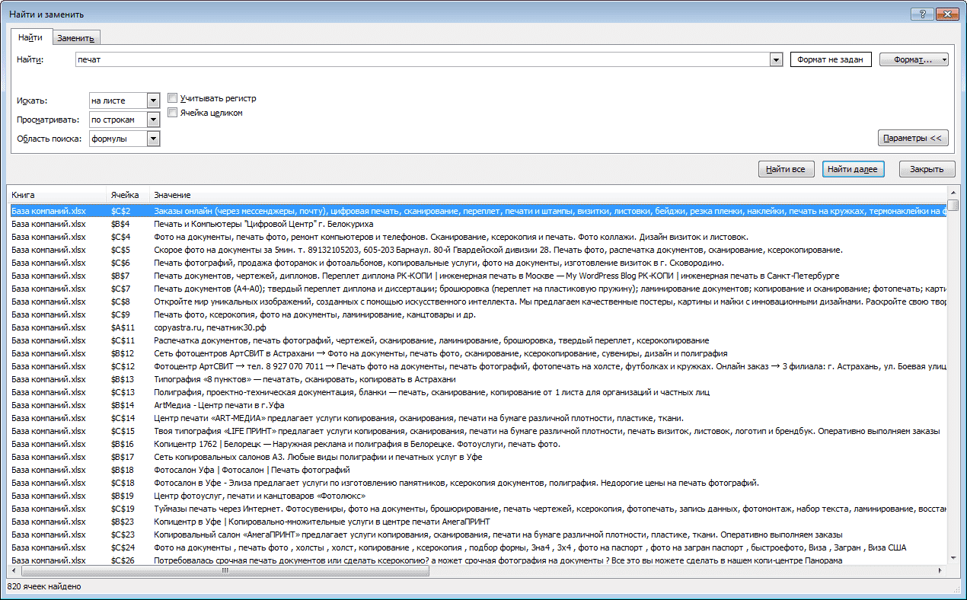967x600 pixels.
Task: Select the result row for cell $C$5
Action: tap(477, 250)
